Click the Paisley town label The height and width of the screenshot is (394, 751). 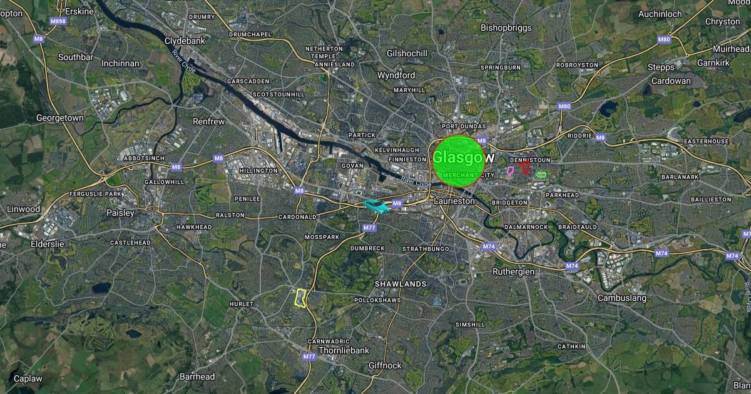pyautogui.click(x=120, y=213)
